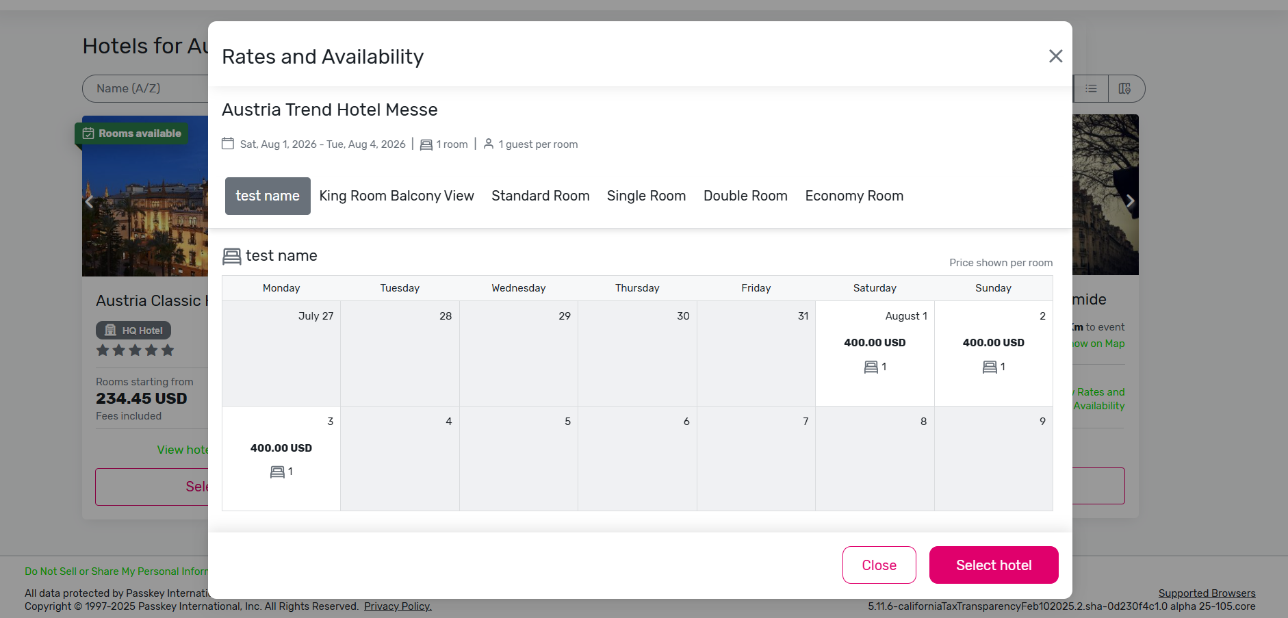Click bed availability icon in August 3 cell
The image size is (1288, 618).
(277, 472)
